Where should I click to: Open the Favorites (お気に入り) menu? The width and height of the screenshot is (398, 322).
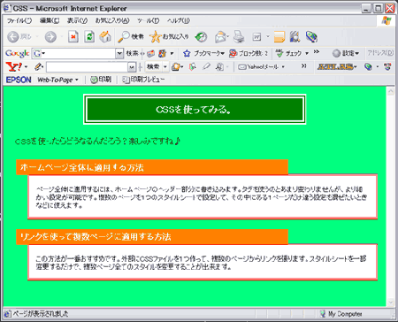(112, 20)
